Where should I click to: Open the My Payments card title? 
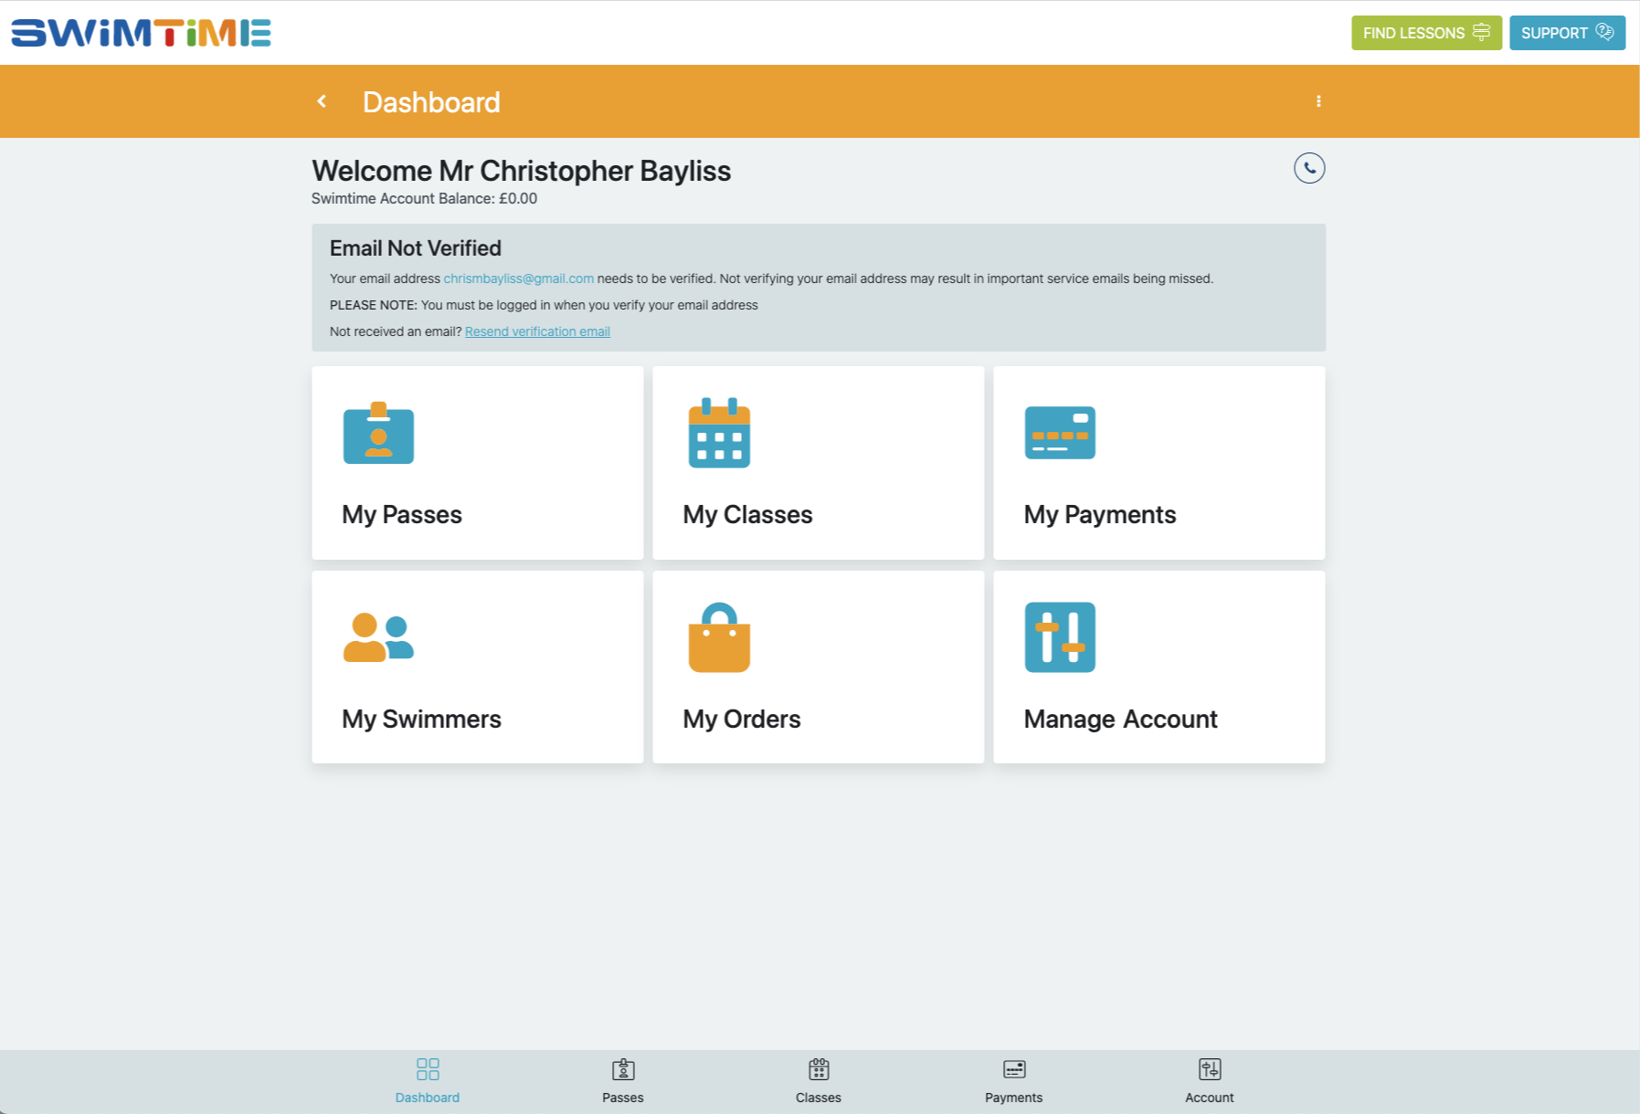tap(1099, 515)
